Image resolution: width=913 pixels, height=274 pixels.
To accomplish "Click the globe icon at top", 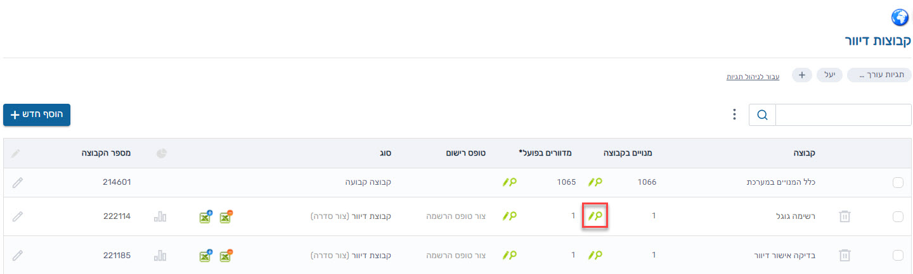I will 900,16.
